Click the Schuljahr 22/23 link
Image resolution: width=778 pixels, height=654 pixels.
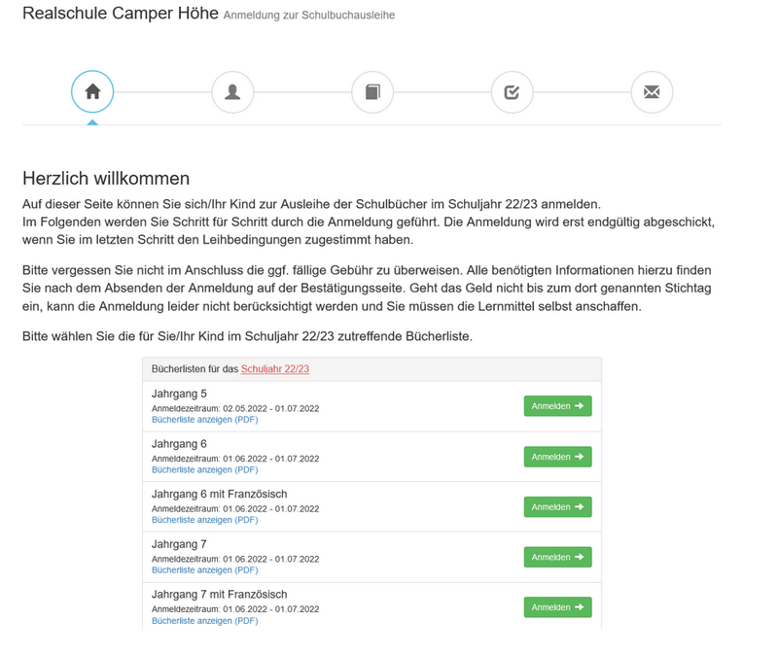275,369
